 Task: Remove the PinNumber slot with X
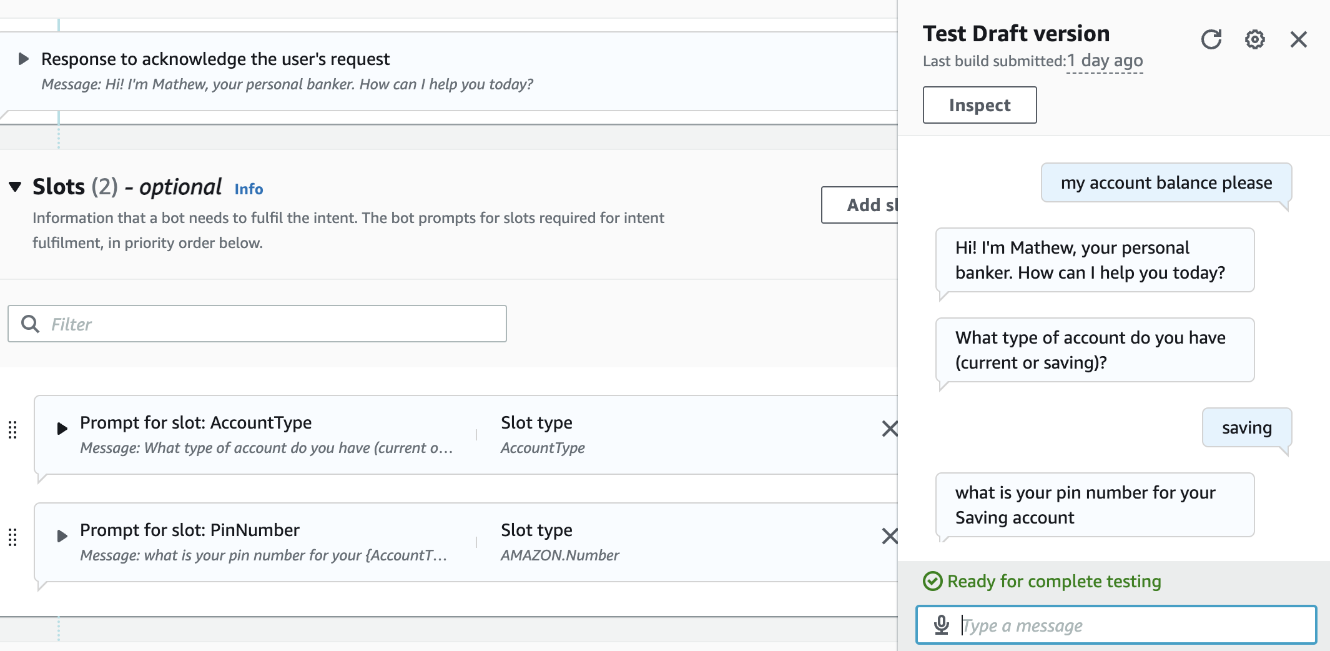889,536
